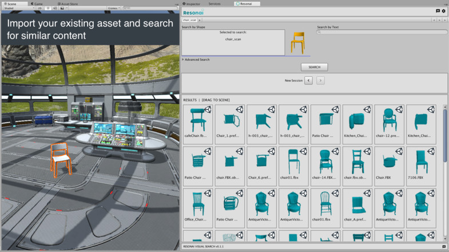Screen dimensions: 449x252
Task: Click the Unity badge on the Chair.FBX result
Action: (399, 151)
